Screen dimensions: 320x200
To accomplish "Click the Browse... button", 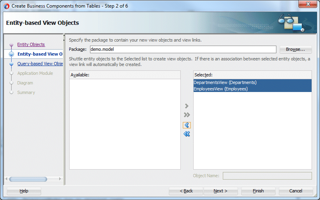I will 296,49.
